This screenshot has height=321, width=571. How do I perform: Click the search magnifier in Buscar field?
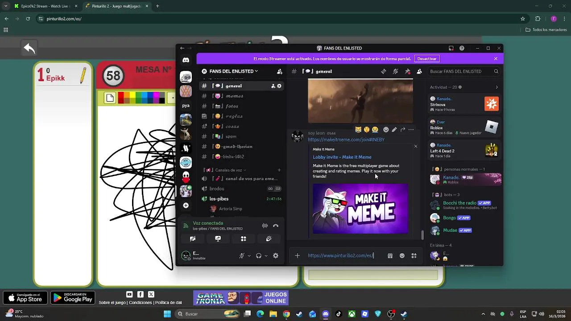coord(496,71)
